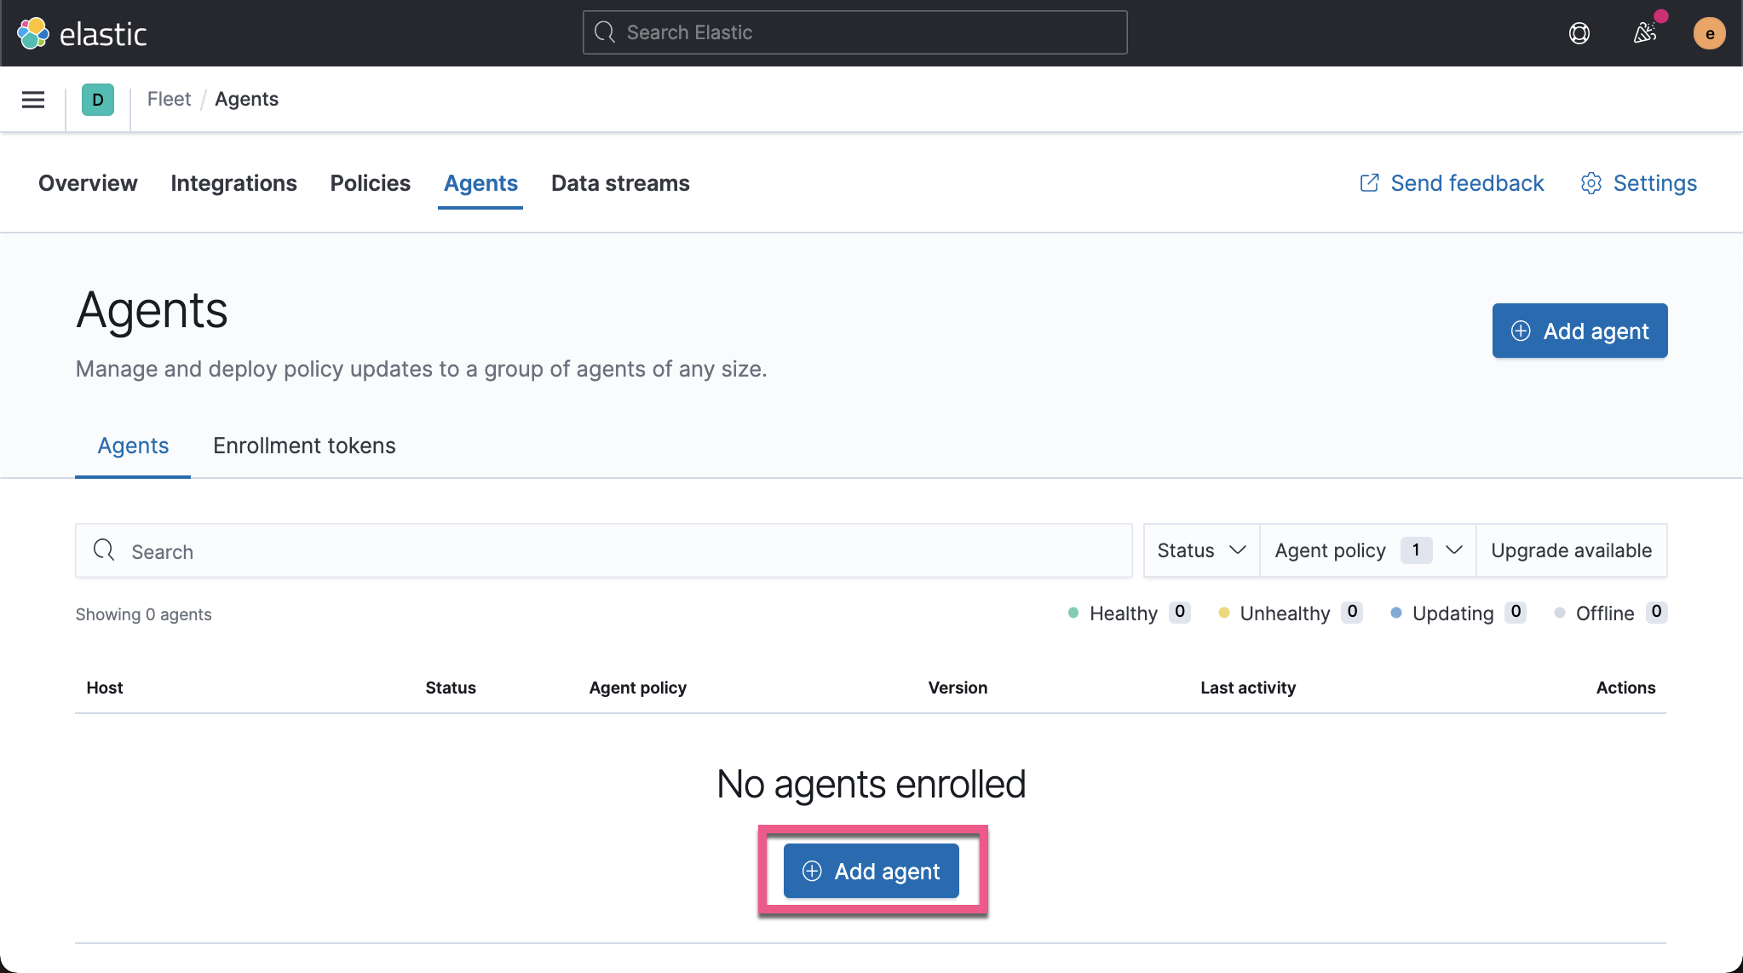Click the blue Add agent button
This screenshot has height=973, width=1743.
(870, 870)
